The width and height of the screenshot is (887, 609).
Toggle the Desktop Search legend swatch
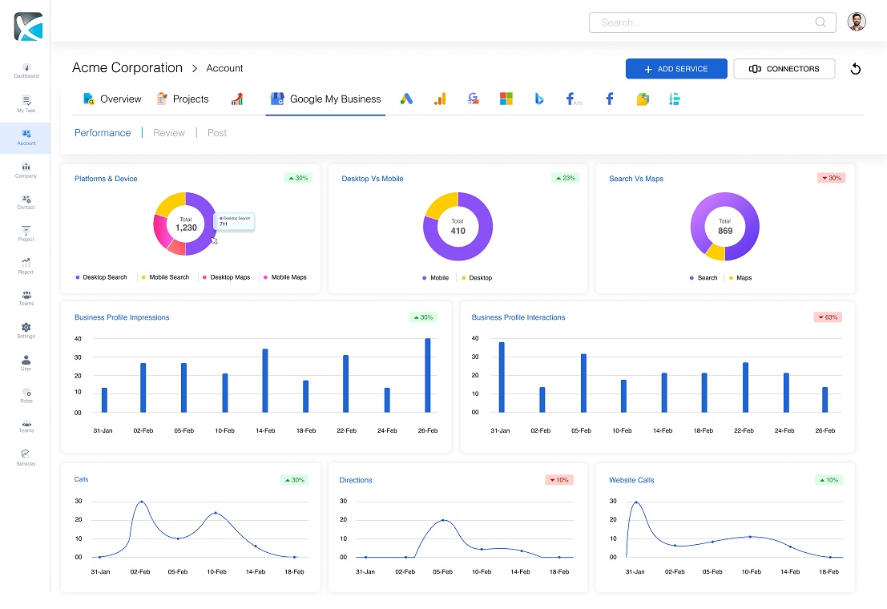[x=78, y=277]
